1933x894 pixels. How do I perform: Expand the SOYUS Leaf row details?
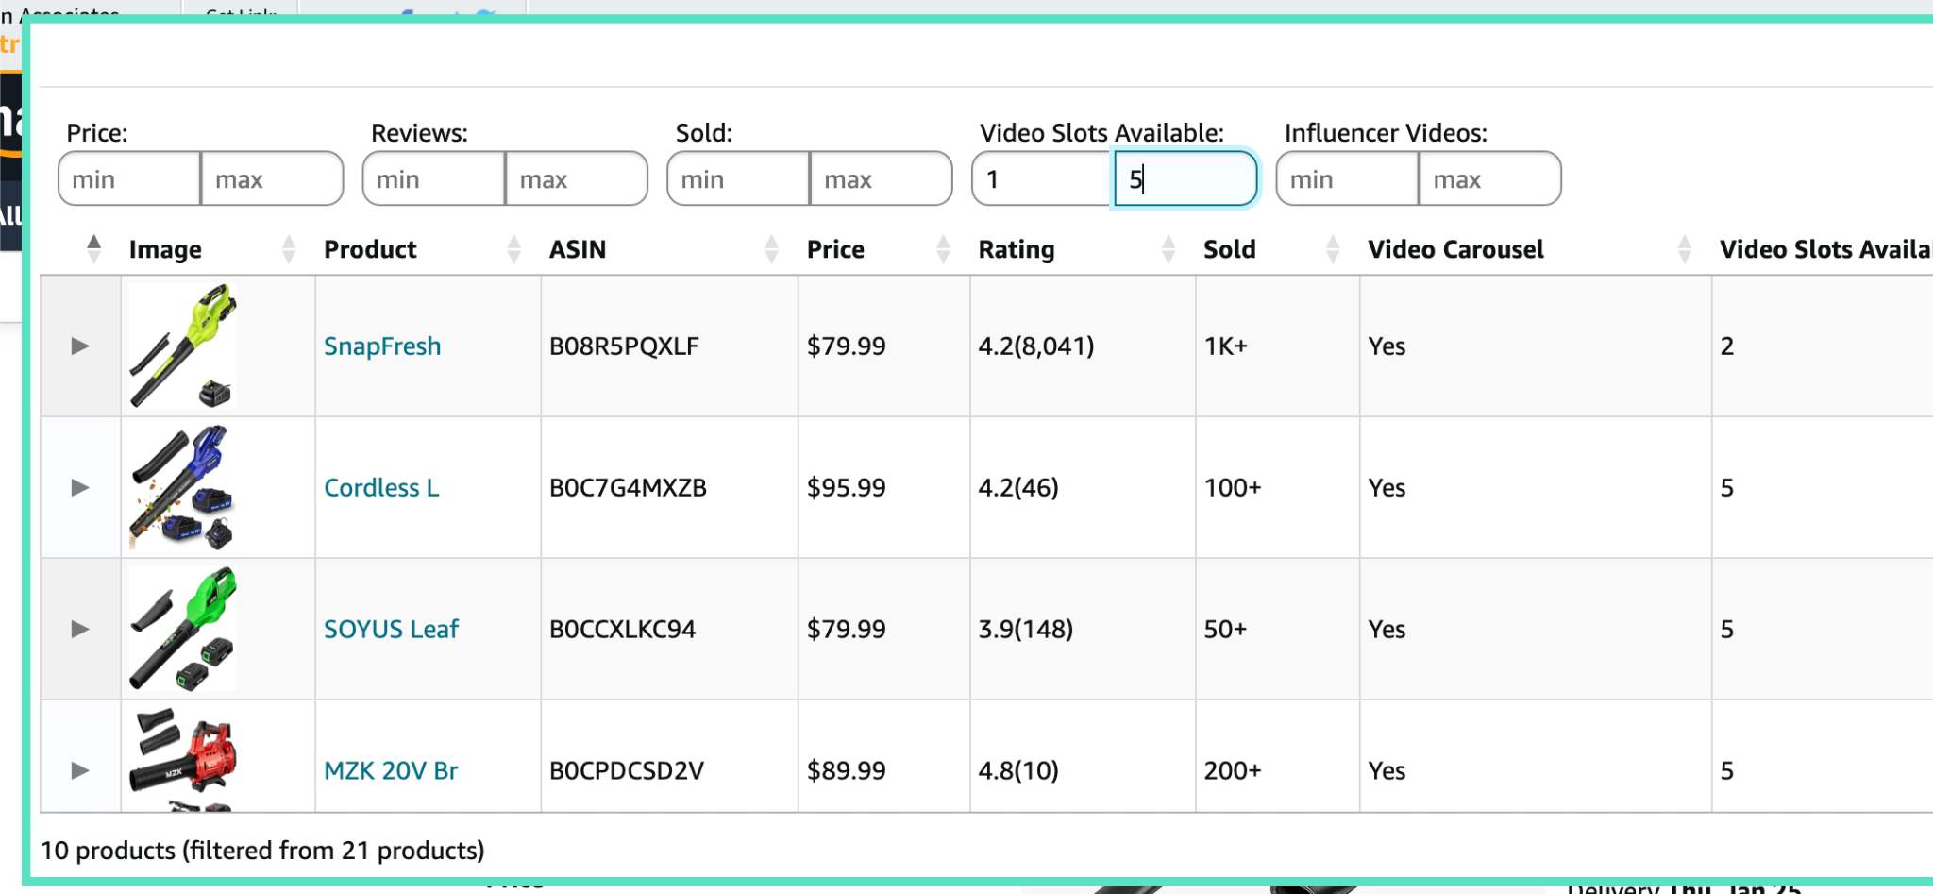(80, 629)
